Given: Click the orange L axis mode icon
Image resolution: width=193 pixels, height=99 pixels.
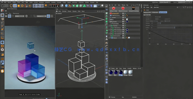Looking at the screenshot, I should point(2,38).
